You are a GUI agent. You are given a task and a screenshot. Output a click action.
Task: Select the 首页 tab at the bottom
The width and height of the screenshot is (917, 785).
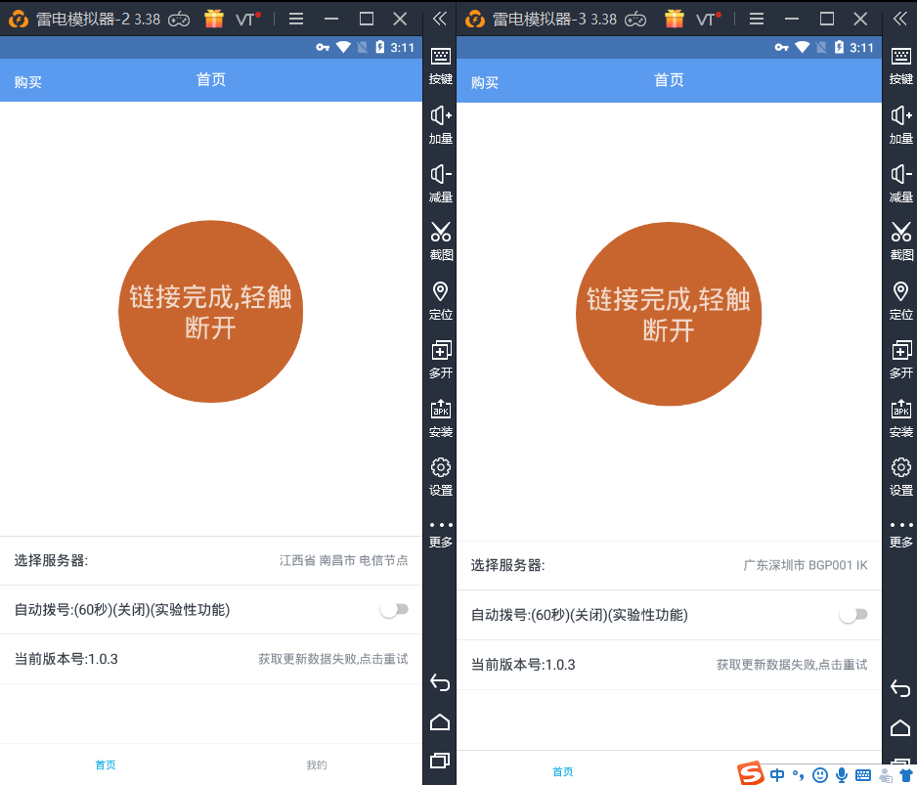pos(106,764)
